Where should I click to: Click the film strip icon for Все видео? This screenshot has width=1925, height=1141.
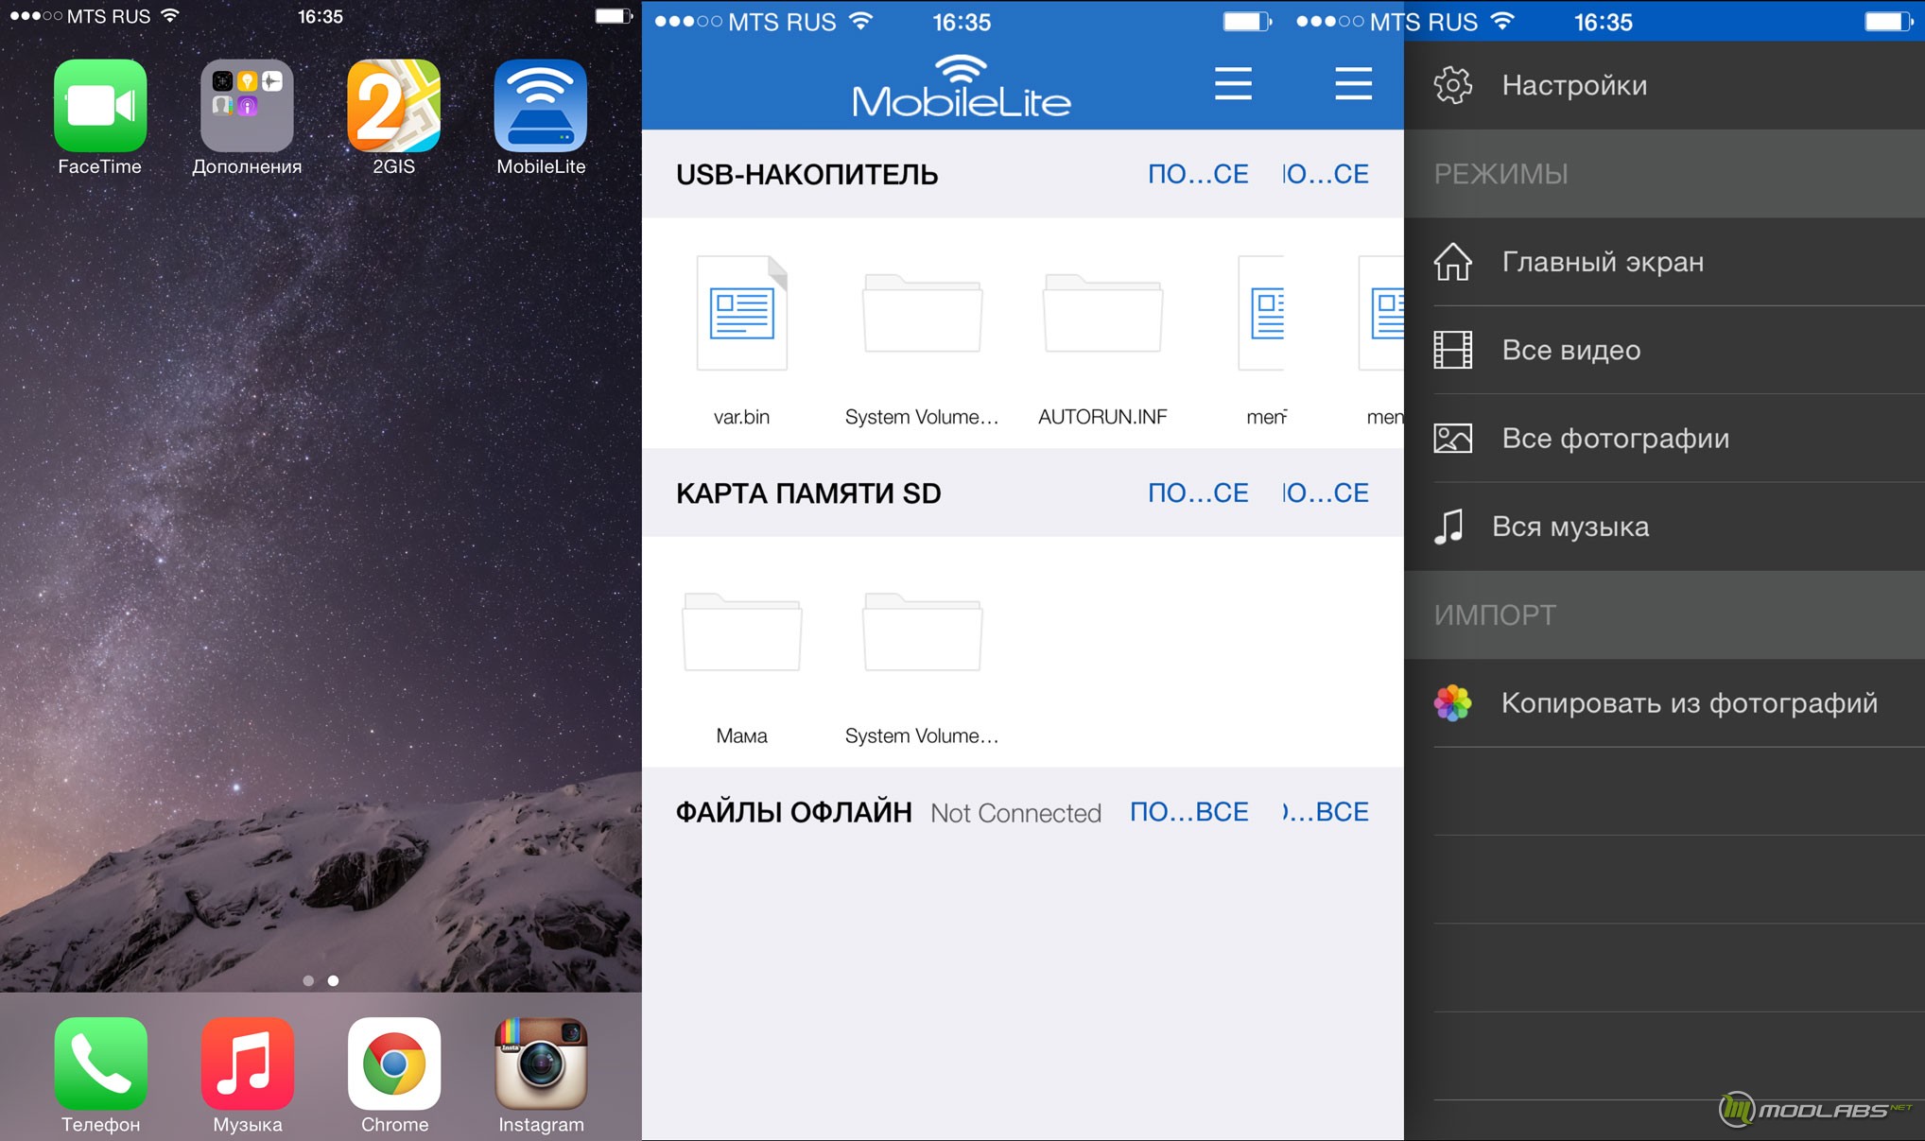pyautogui.click(x=1453, y=350)
